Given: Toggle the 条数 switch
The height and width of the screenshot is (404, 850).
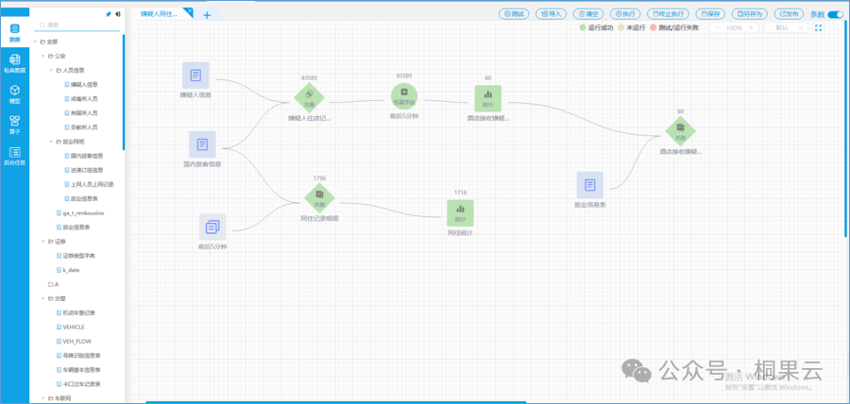Looking at the screenshot, I should [x=835, y=14].
